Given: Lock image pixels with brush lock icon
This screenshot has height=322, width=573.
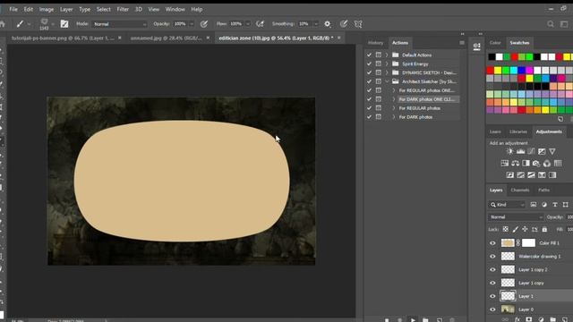Looking at the screenshot, I should [x=516, y=229].
